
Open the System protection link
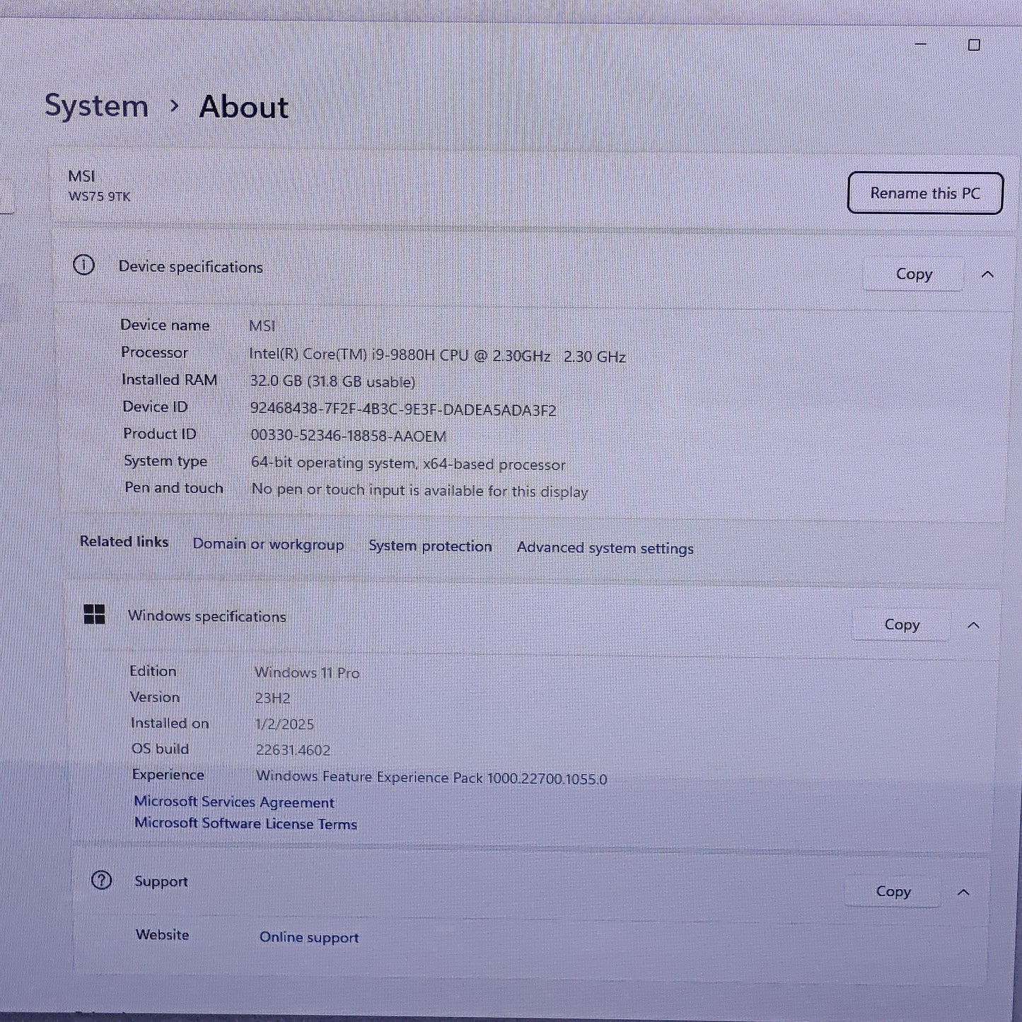[430, 546]
